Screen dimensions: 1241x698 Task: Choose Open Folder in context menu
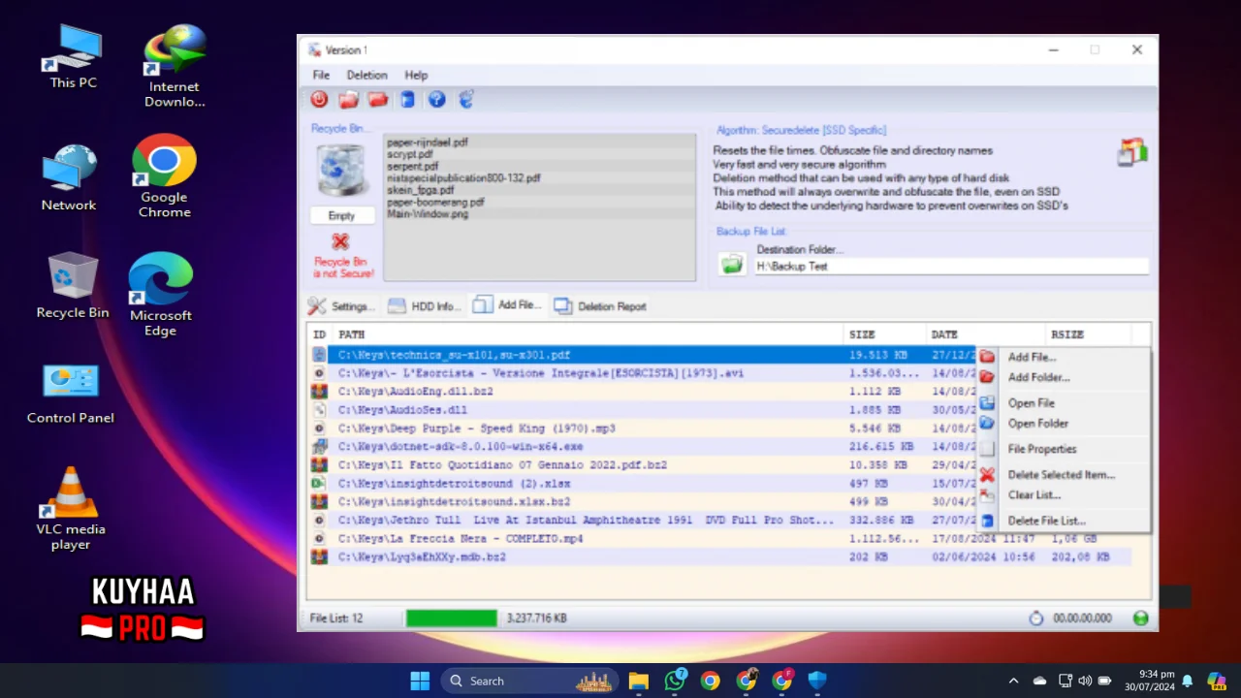point(1062,423)
